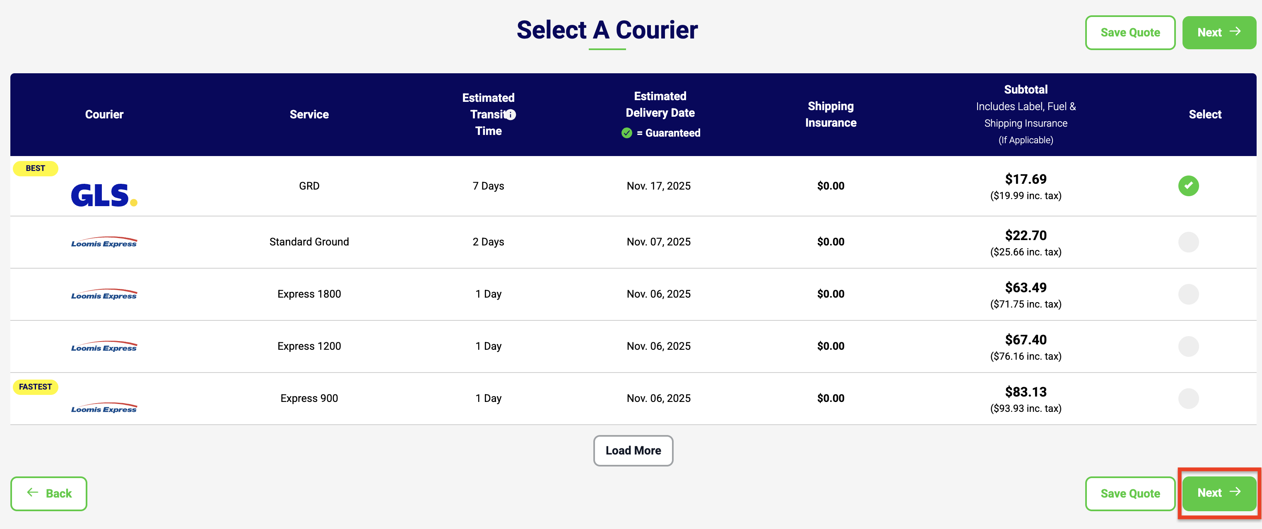
Task: Click the Loomis Express logo for Standard Ground
Action: coord(104,243)
